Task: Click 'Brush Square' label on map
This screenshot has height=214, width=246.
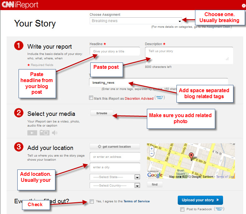Action: click(181, 172)
